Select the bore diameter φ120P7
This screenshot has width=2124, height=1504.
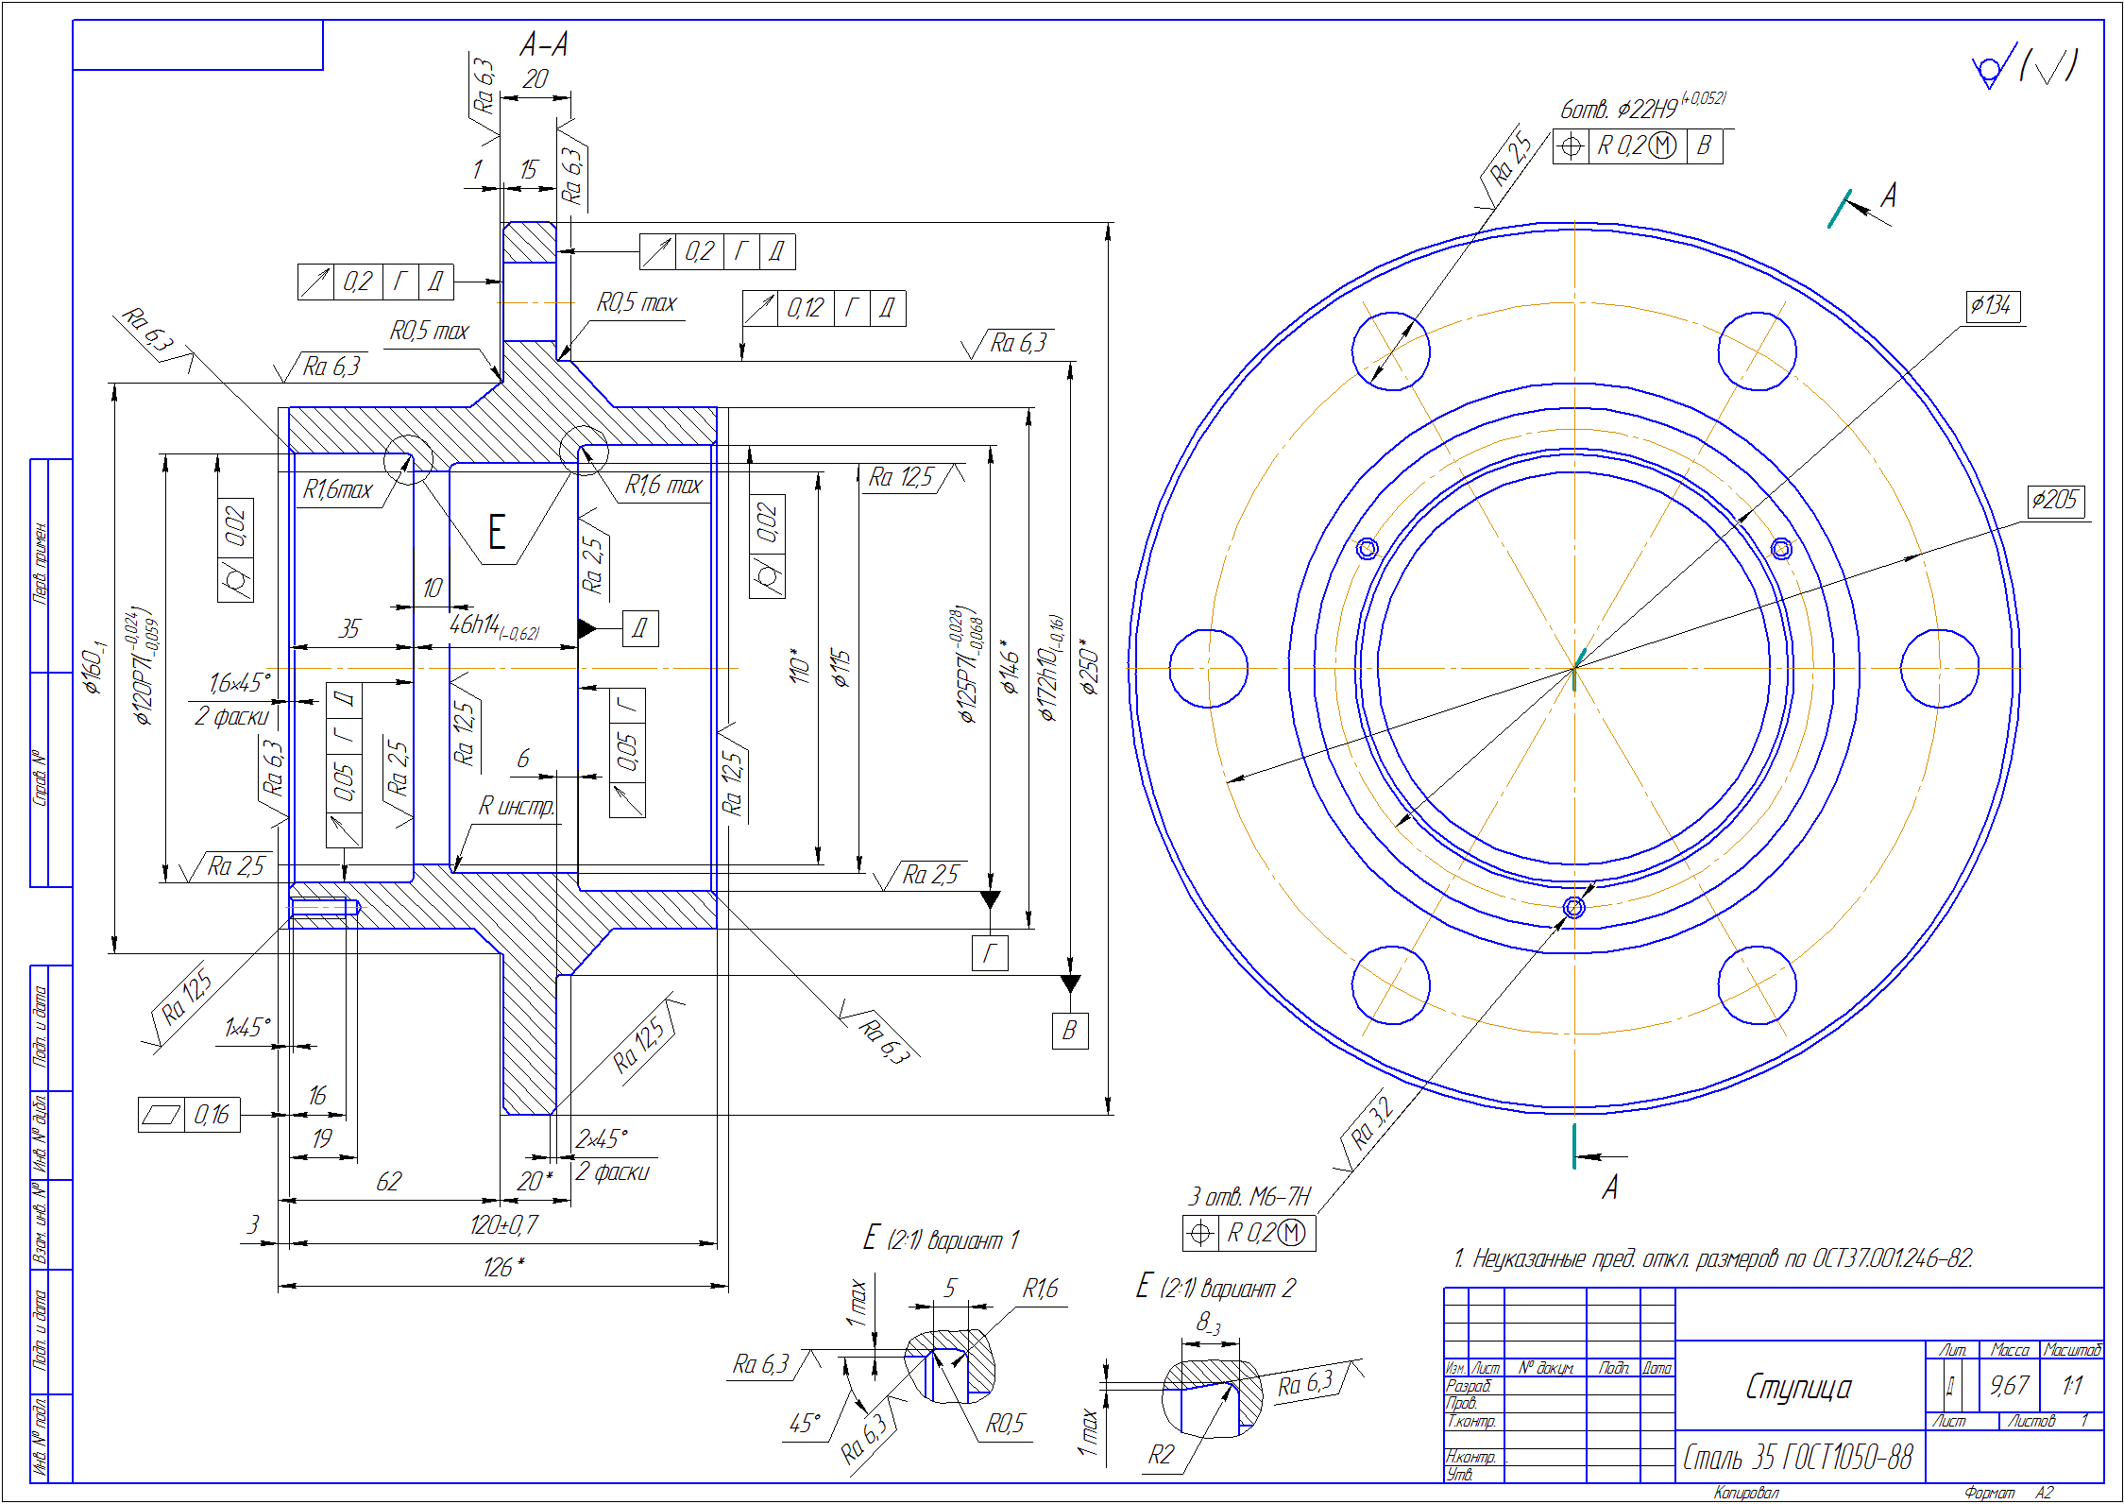pyautogui.click(x=144, y=665)
